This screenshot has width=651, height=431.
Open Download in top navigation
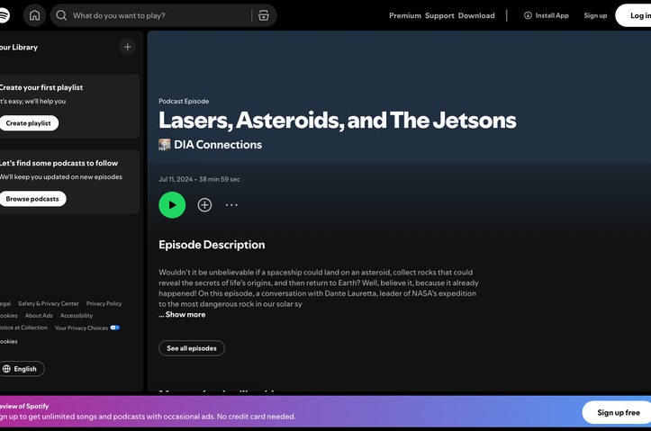coord(476,15)
